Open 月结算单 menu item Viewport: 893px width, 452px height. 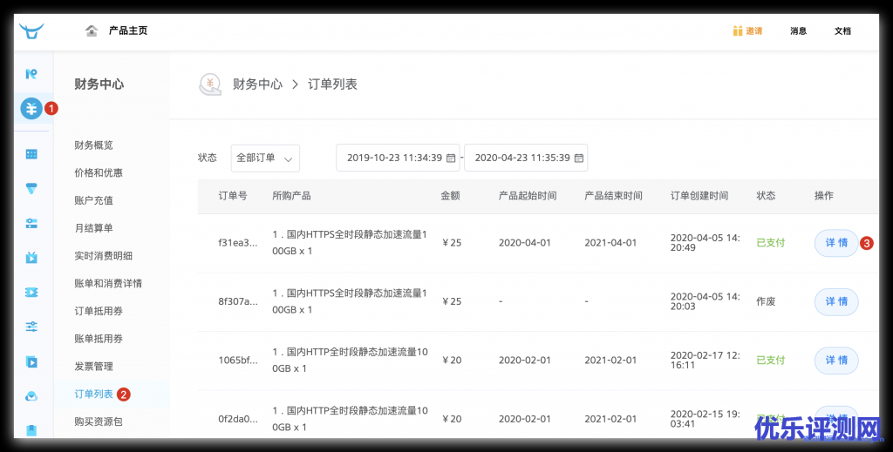coord(93,228)
